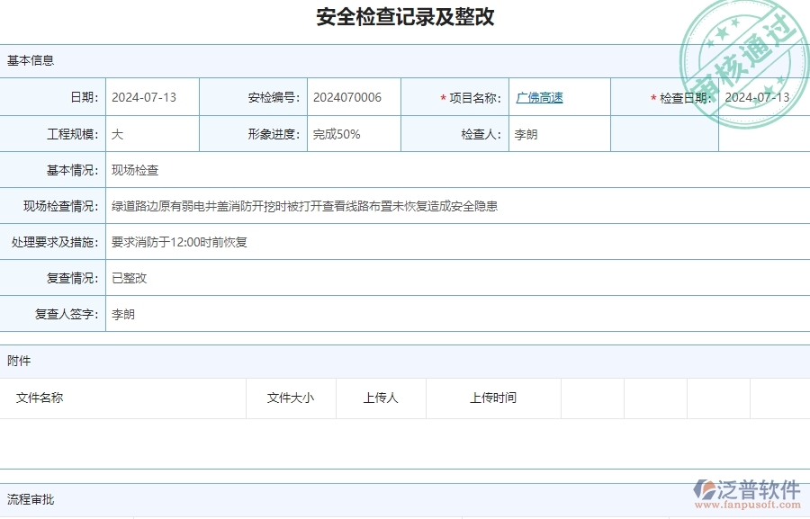Click the 处理要求及措施 cell content
The width and height of the screenshot is (810, 519).
tap(178, 241)
